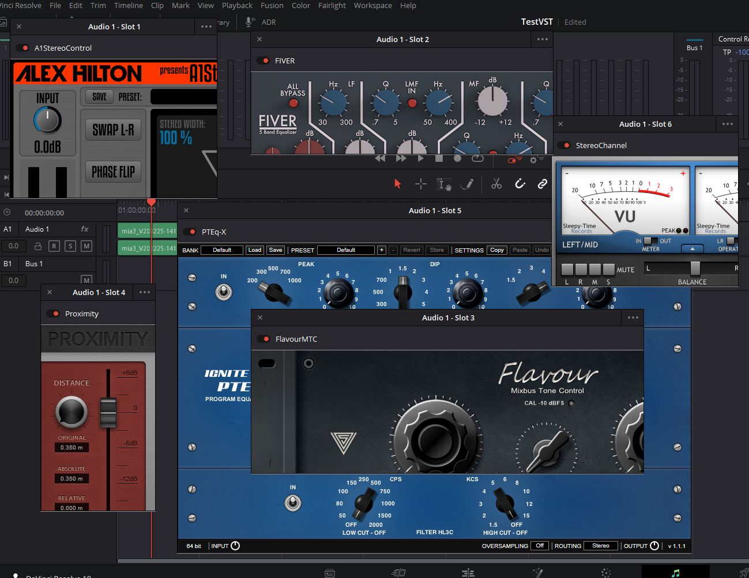Open the Color page wheel icon

click(x=606, y=573)
